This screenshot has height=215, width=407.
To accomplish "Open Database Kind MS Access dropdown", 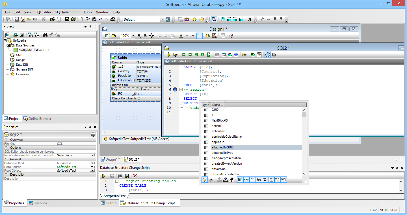I will coord(92,163).
